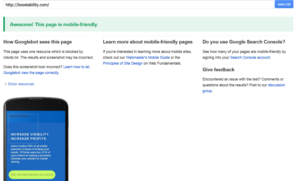Click the ANALYZE button
Image resolution: width=294 pixels, height=181 pixels.
[x=284, y=4]
